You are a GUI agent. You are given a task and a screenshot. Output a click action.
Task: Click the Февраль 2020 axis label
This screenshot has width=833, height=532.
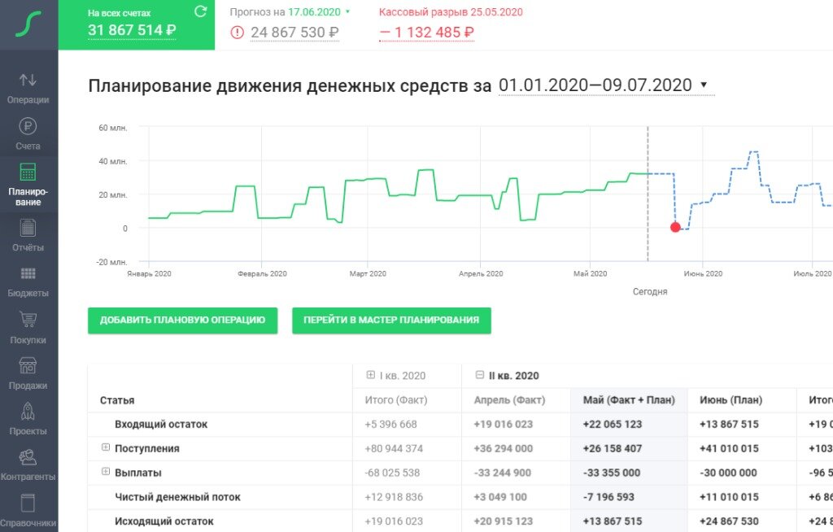(262, 273)
